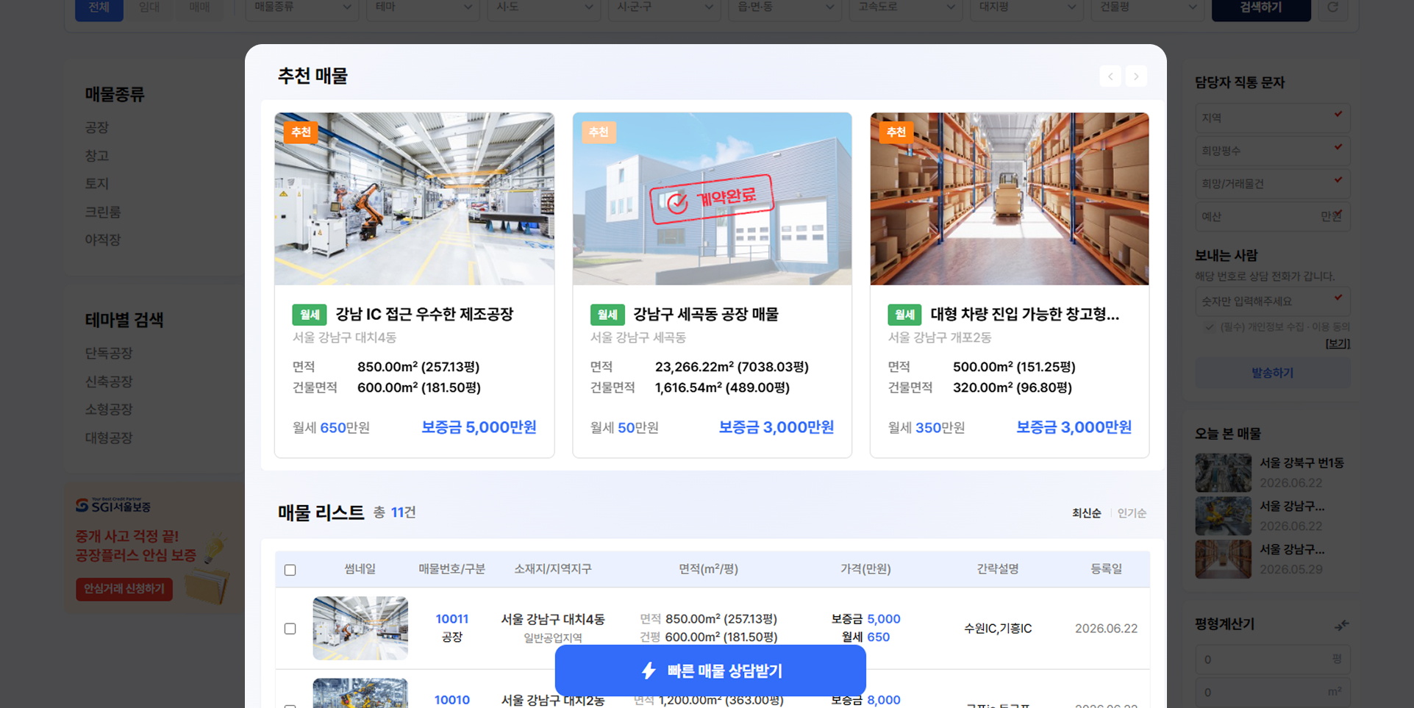Sort listings by 최신순
Viewport: 1414px width, 708px height.
pos(1086,513)
